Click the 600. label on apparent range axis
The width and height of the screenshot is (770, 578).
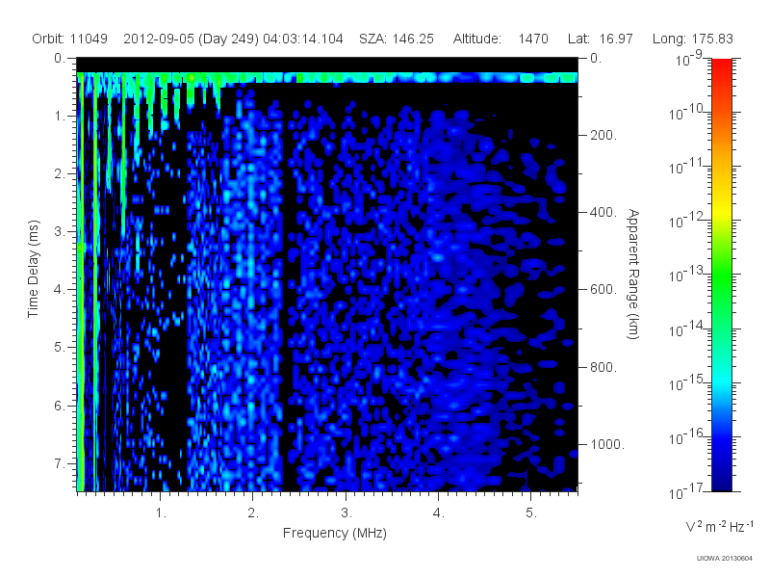coord(603,290)
